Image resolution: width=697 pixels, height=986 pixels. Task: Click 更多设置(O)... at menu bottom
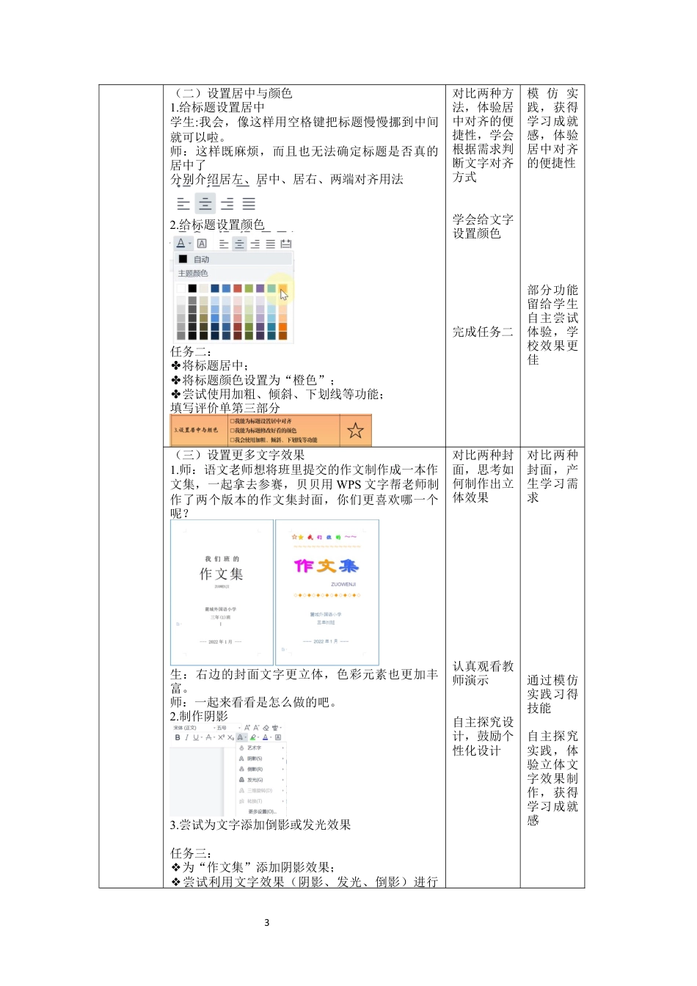(x=262, y=811)
